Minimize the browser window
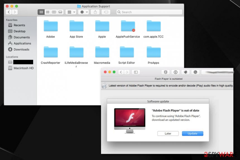240x160 pixels. (x=110, y=72)
